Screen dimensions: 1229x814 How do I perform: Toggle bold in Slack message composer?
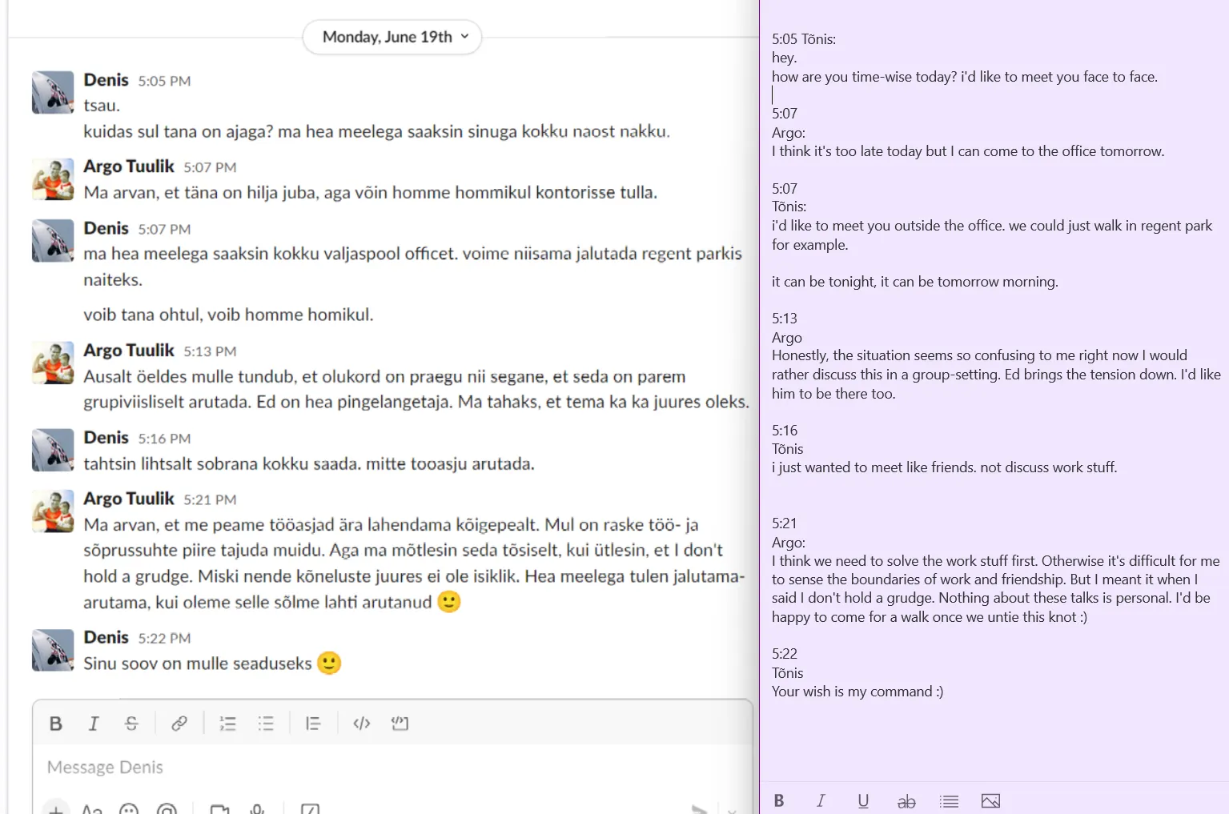click(56, 724)
